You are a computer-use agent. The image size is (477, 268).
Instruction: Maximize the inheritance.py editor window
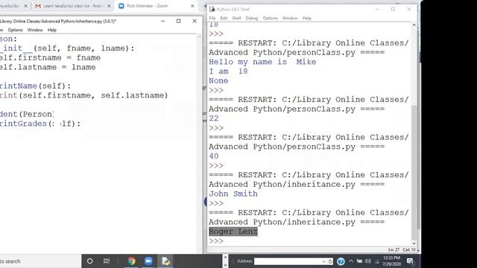click(179, 21)
